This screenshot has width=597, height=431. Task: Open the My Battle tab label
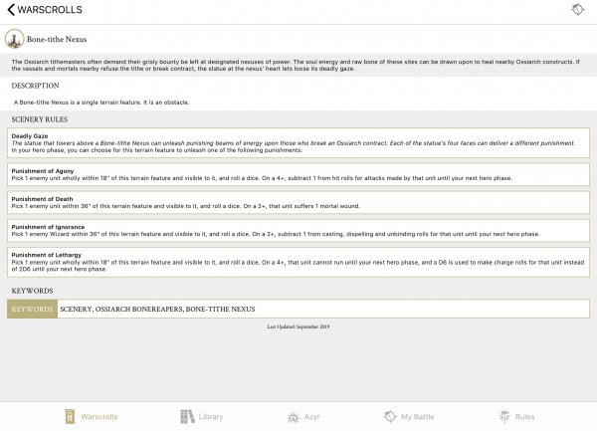(x=420, y=416)
